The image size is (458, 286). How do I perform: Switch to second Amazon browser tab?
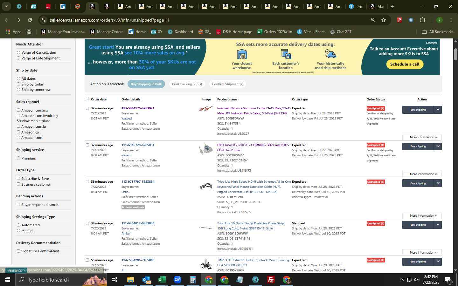tap(107, 6)
